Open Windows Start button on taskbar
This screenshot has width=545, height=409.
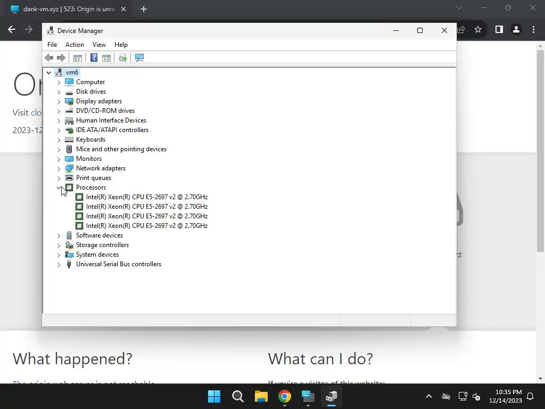tap(214, 396)
